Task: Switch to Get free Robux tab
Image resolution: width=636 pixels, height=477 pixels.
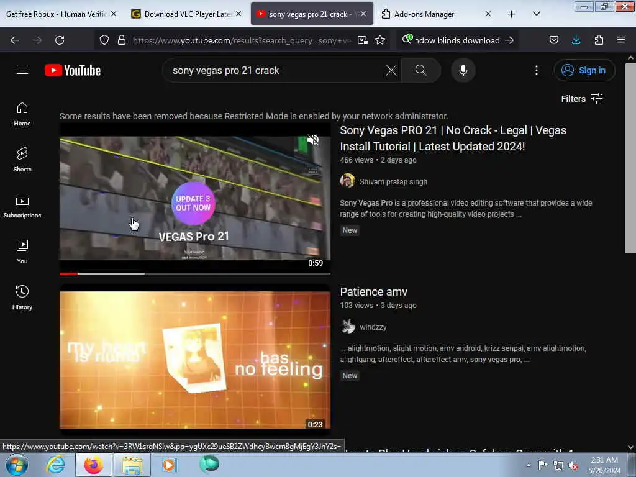Action: tap(56, 14)
